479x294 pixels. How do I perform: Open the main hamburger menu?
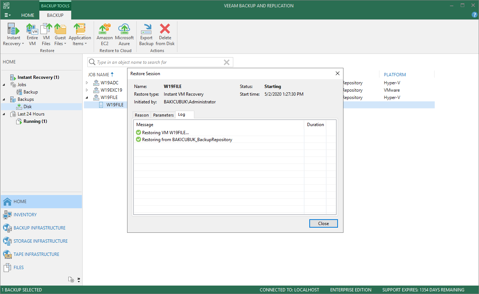tap(7, 15)
